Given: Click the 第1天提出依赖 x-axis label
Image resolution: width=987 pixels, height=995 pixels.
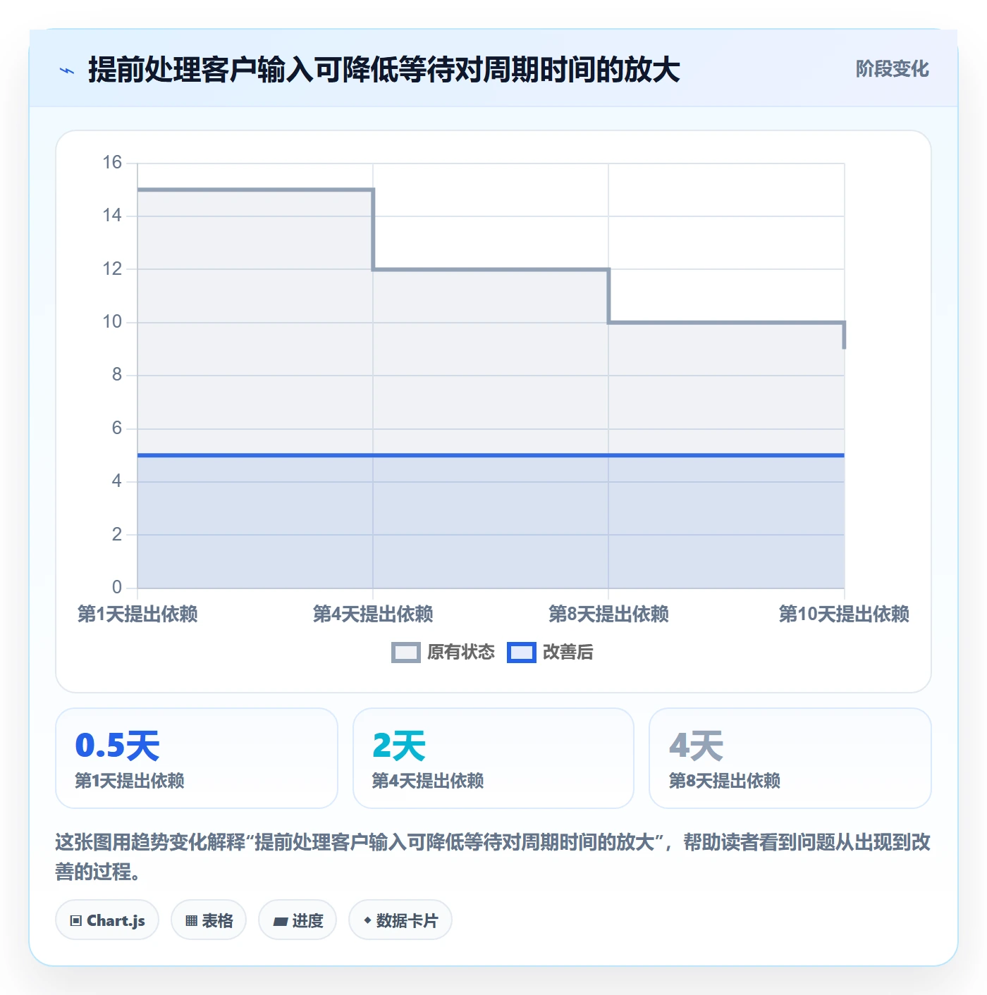Looking at the screenshot, I should 137,614.
